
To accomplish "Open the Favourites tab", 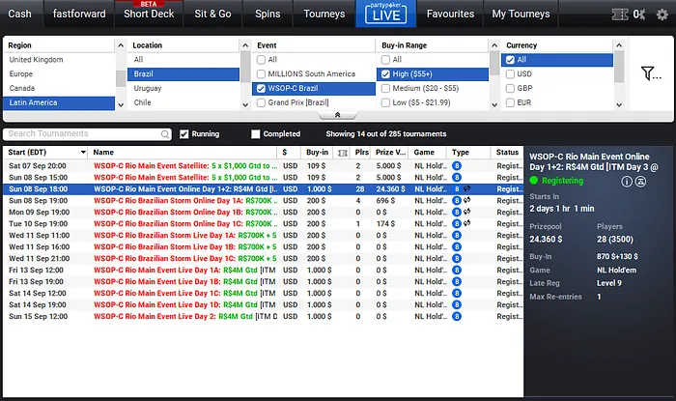I will (x=450, y=14).
